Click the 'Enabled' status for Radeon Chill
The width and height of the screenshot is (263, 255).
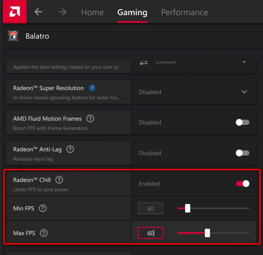tap(149, 184)
